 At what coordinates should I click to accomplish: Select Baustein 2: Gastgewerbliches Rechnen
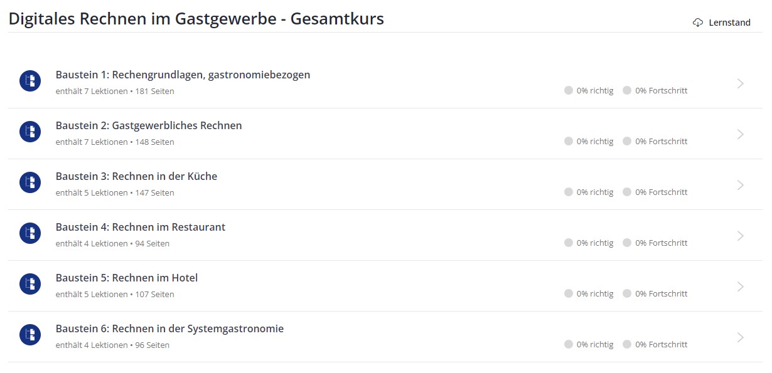[149, 126]
